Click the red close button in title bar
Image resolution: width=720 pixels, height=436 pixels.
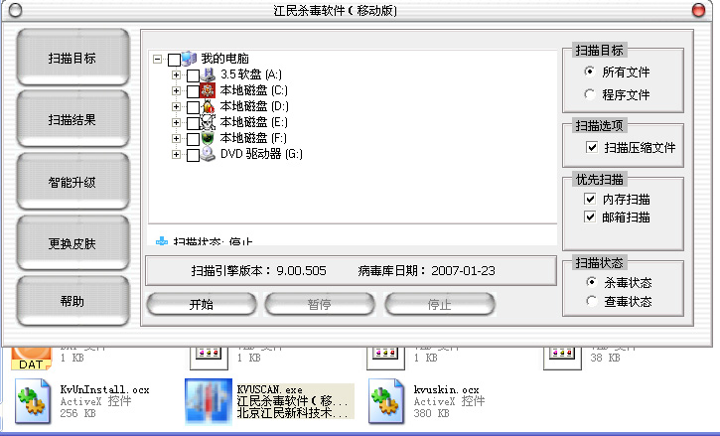point(698,10)
